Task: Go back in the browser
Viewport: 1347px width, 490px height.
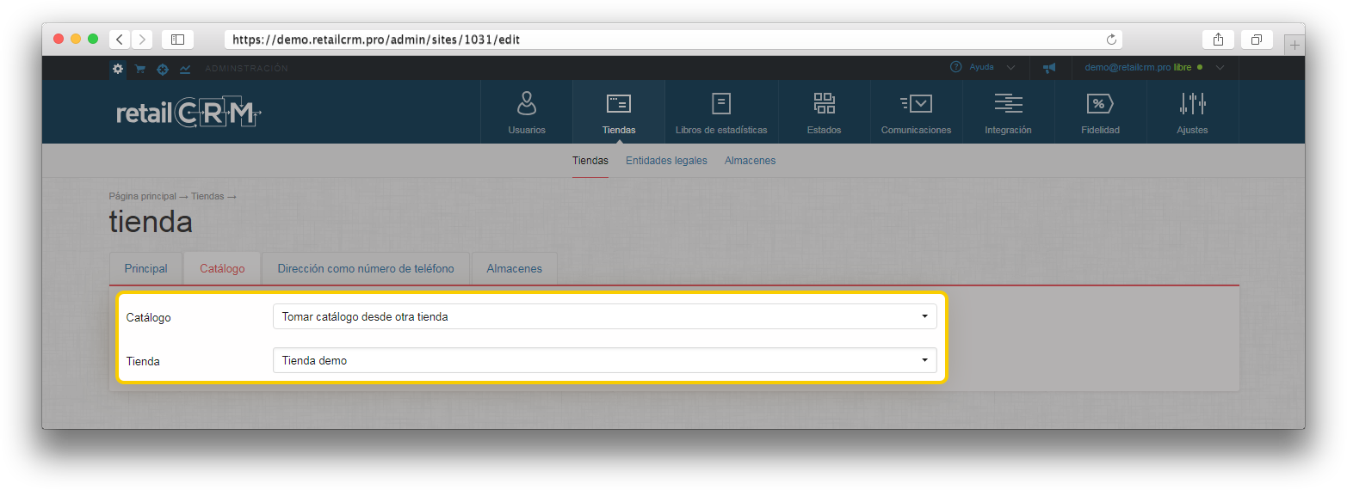Action: 120,40
